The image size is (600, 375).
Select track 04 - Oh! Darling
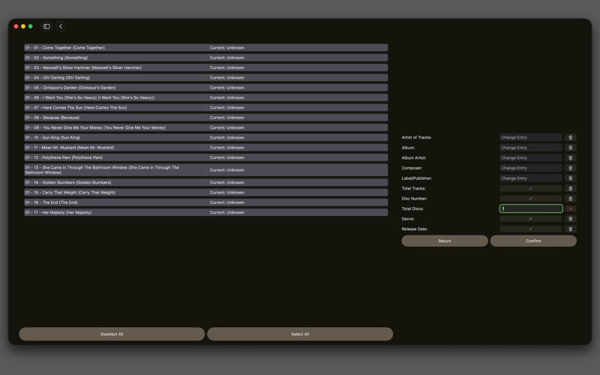tap(205, 78)
